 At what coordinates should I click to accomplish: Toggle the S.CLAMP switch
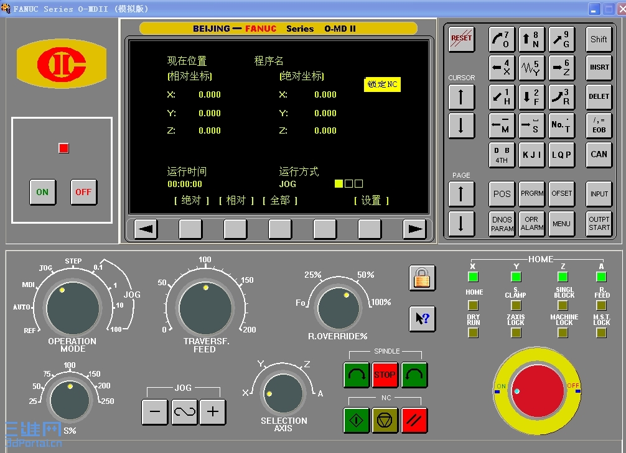[516, 306]
